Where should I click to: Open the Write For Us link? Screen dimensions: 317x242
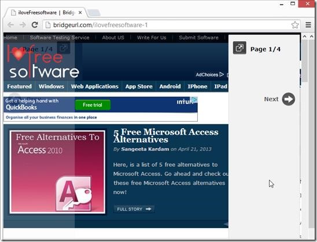tap(152, 38)
